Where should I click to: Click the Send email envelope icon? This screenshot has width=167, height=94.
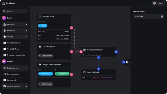click(5, 80)
